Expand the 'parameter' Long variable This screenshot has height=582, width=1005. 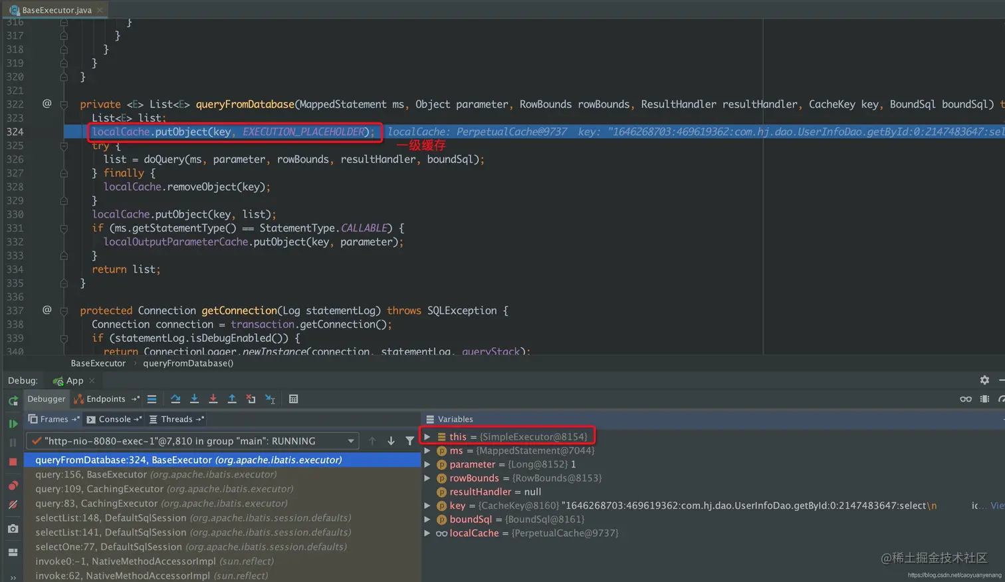click(x=427, y=464)
